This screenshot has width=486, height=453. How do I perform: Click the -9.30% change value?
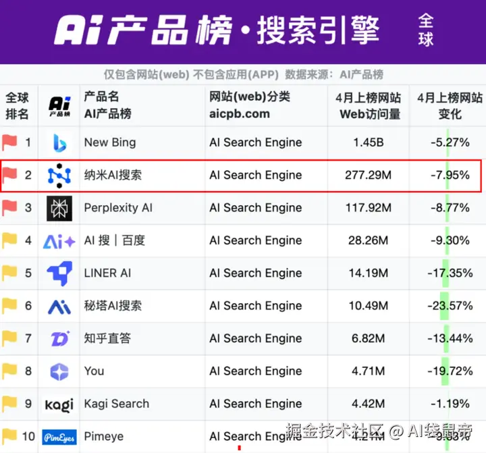tap(450, 240)
